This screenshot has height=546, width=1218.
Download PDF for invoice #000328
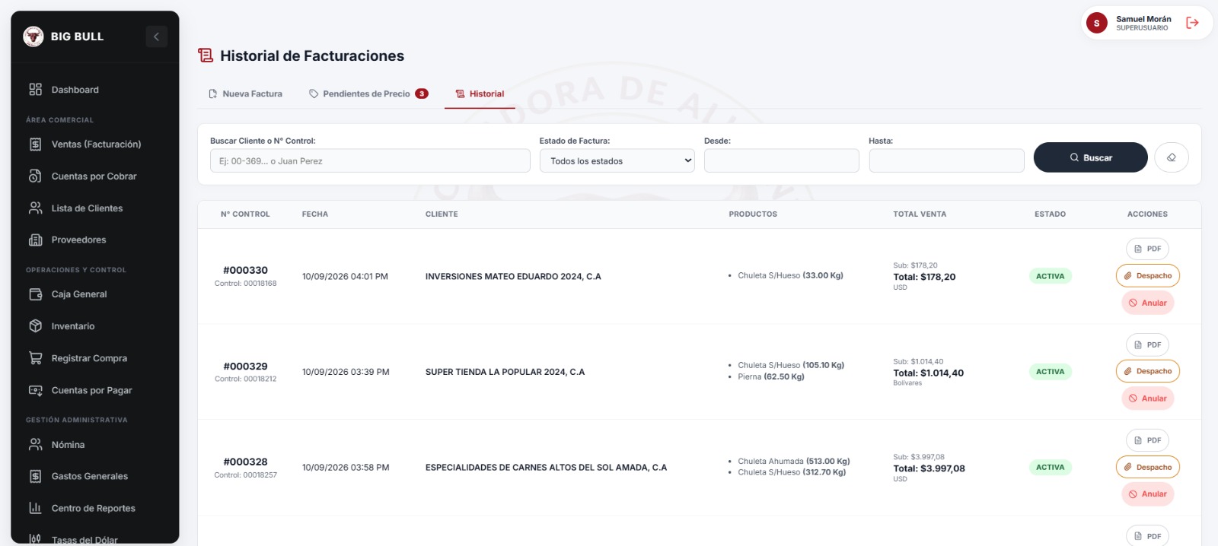[1147, 440]
